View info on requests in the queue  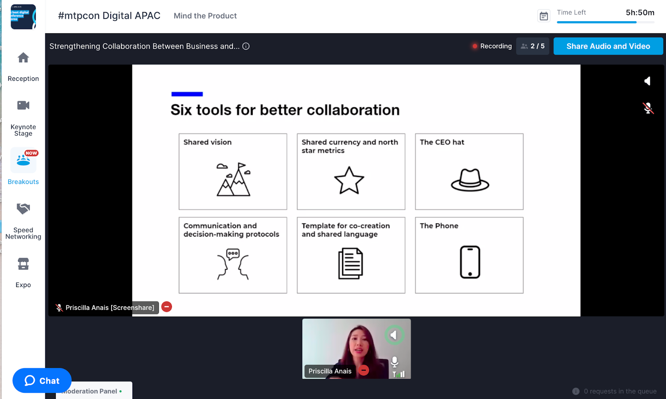576,391
